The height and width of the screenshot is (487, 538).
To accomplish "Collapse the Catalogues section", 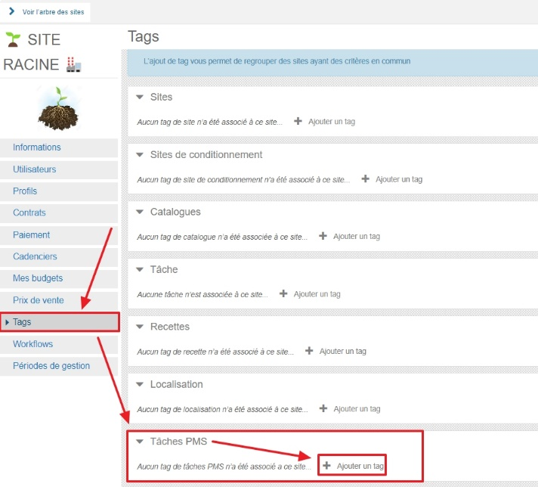I will 140,212.
